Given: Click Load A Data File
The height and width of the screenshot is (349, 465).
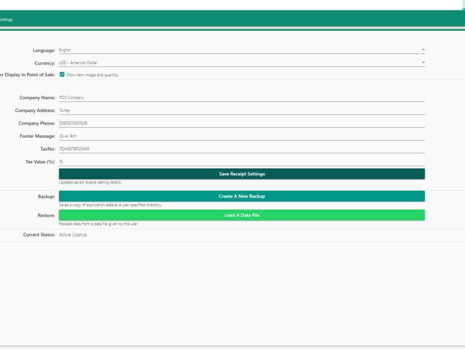Looking at the screenshot, I should pos(241,215).
